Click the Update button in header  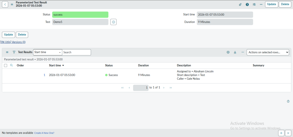[x=271, y=4]
